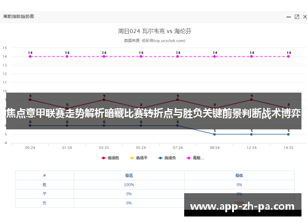
Task: Click the window title 离散指数趋势图
Action: click(x=18, y=17)
